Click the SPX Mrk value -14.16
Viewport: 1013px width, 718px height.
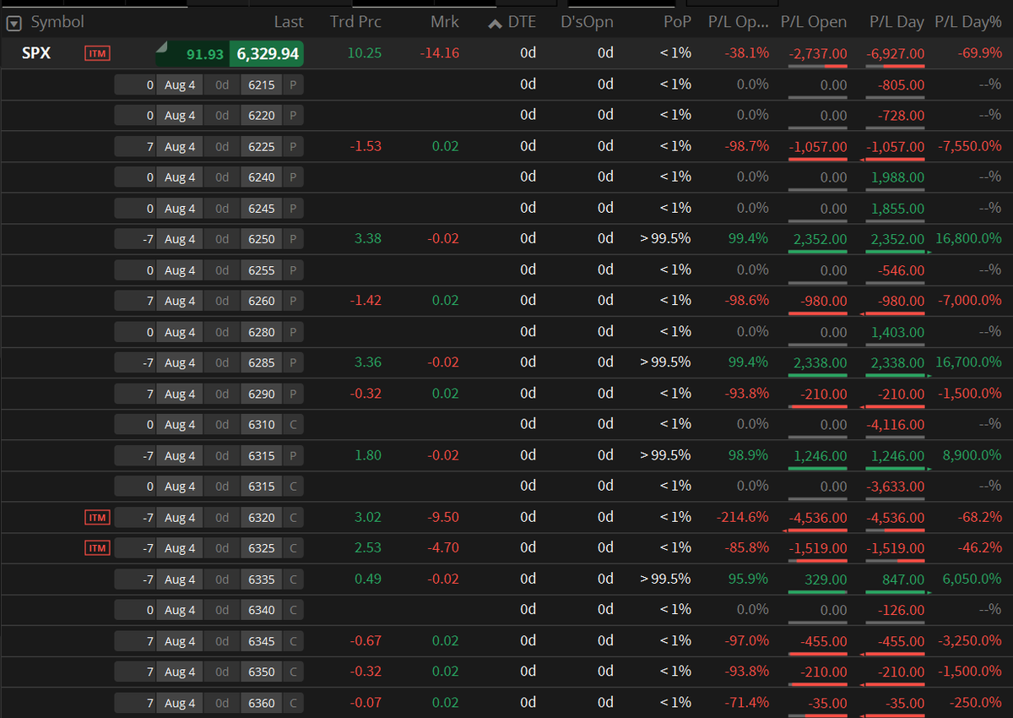tap(440, 53)
